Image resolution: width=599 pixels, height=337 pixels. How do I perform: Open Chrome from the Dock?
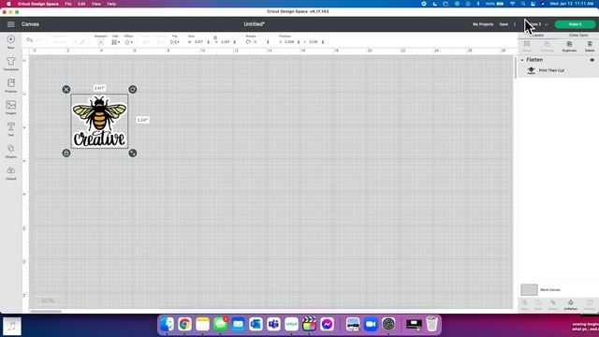click(x=185, y=324)
